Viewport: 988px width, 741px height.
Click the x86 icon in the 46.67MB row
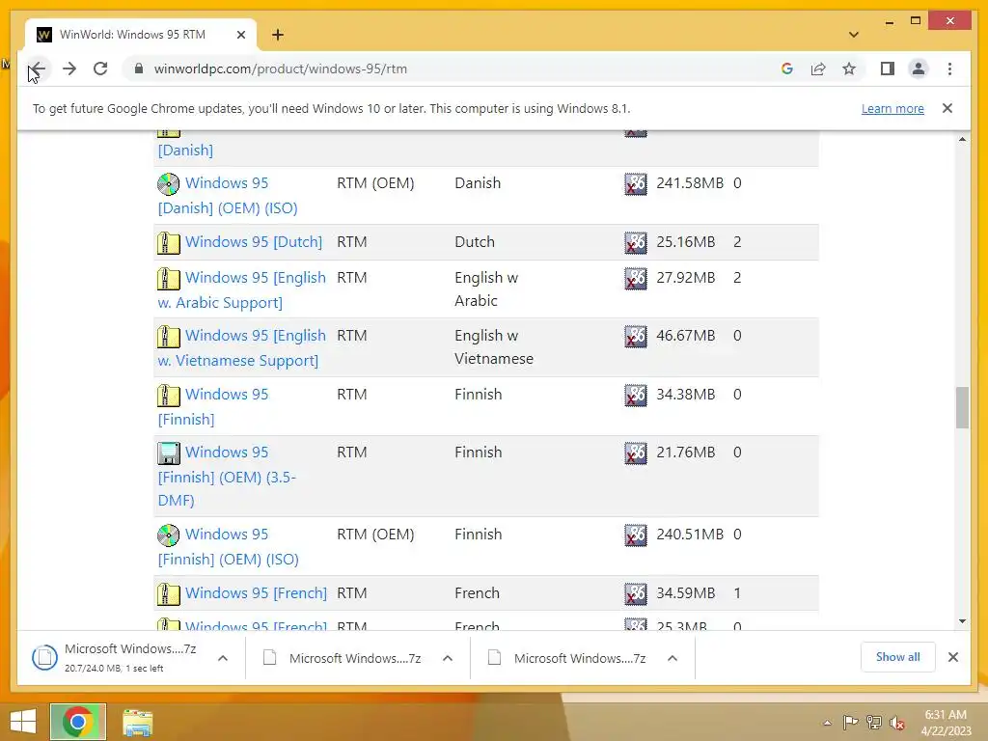point(636,337)
